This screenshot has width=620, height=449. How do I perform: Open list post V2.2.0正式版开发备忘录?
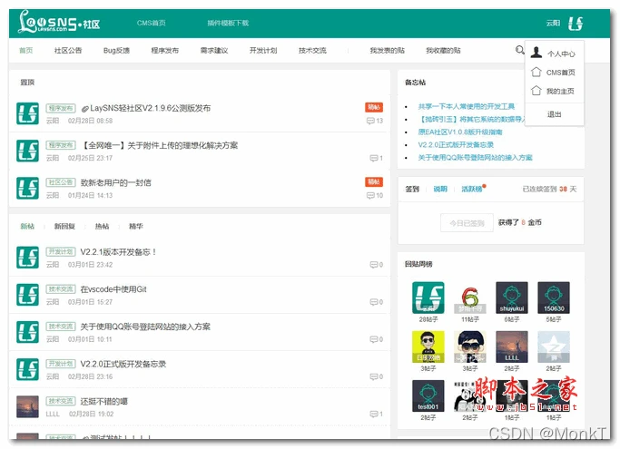123,364
